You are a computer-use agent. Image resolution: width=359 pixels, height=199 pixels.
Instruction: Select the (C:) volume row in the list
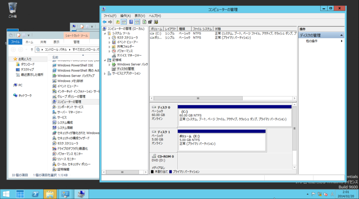pyautogui.click(x=223, y=34)
